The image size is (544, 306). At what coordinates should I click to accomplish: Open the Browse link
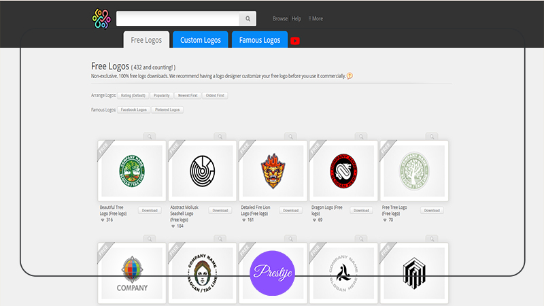tap(280, 19)
